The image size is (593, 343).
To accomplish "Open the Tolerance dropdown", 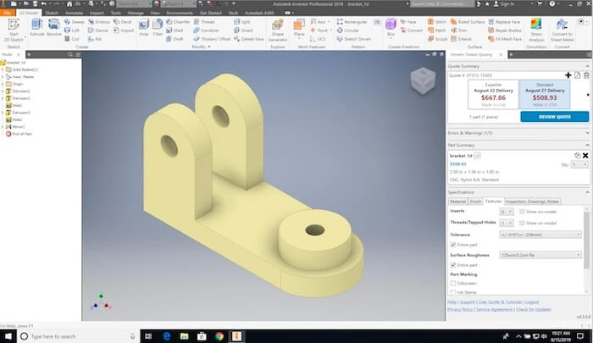I will pos(540,235).
